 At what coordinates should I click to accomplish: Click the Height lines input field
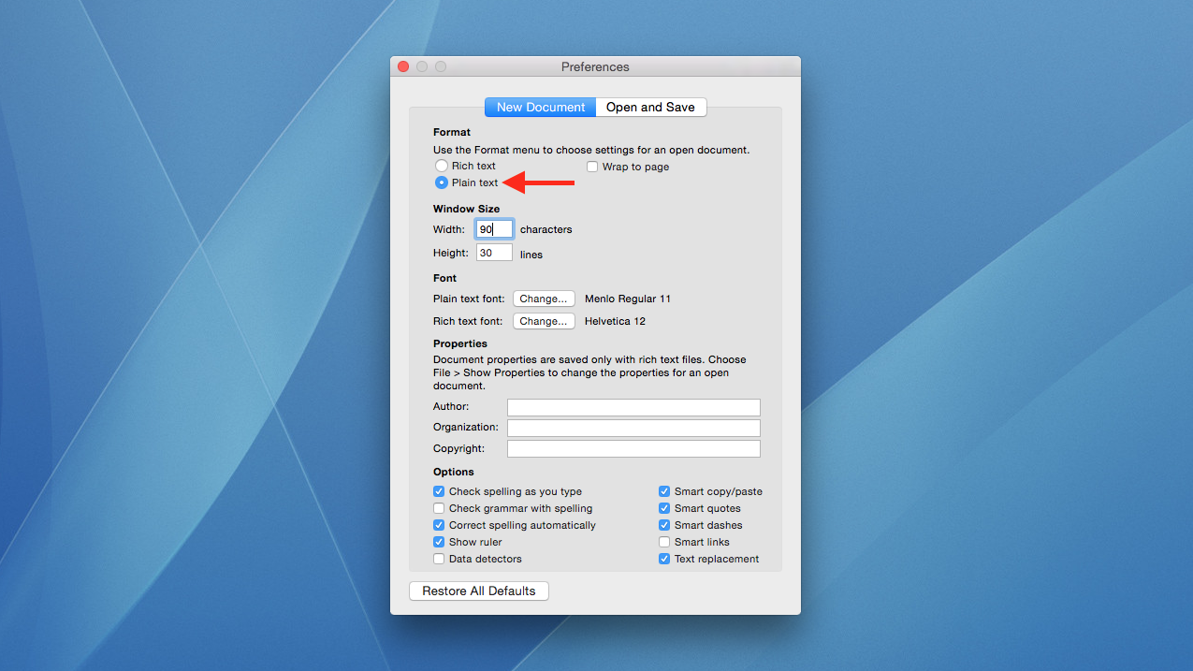click(494, 253)
